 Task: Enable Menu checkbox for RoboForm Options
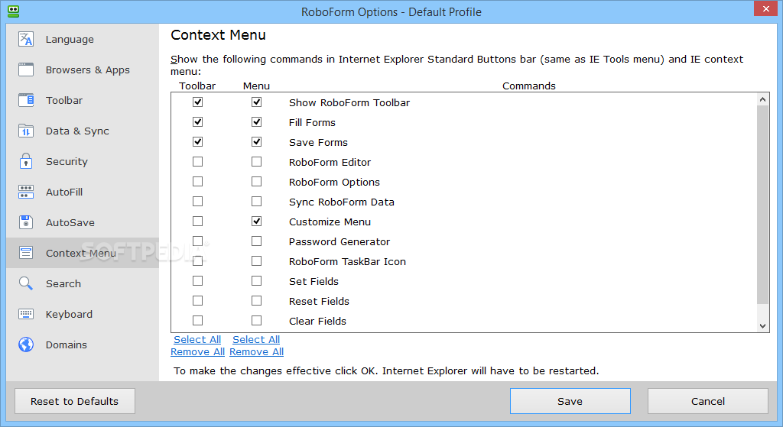pos(256,182)
